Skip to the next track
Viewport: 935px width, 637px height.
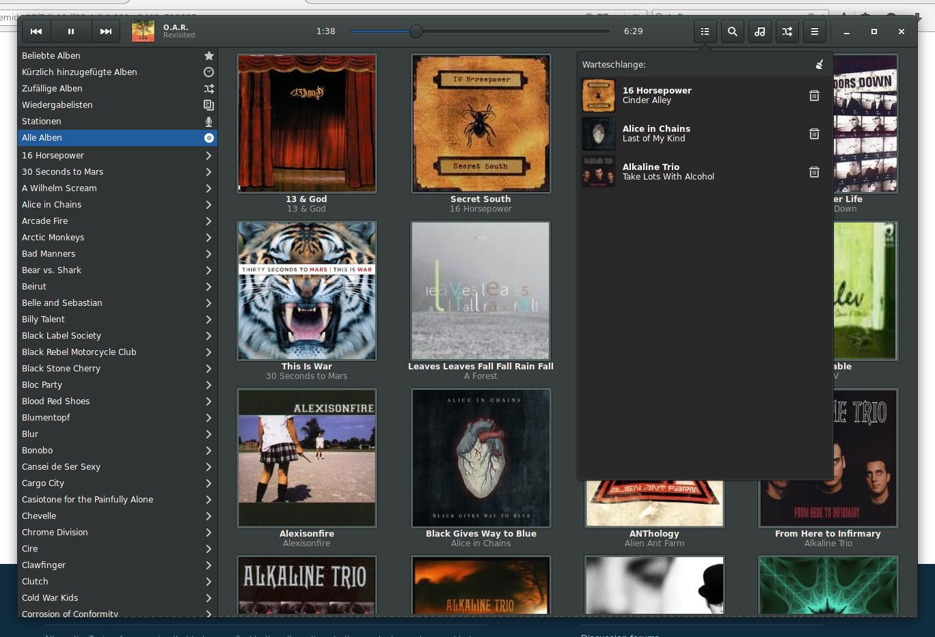(x=106, y=31)
